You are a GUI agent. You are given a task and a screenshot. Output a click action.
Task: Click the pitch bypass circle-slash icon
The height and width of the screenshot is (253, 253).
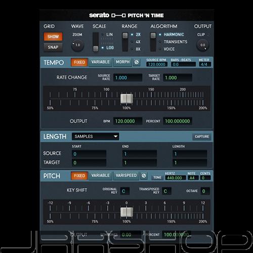[144, 176]
